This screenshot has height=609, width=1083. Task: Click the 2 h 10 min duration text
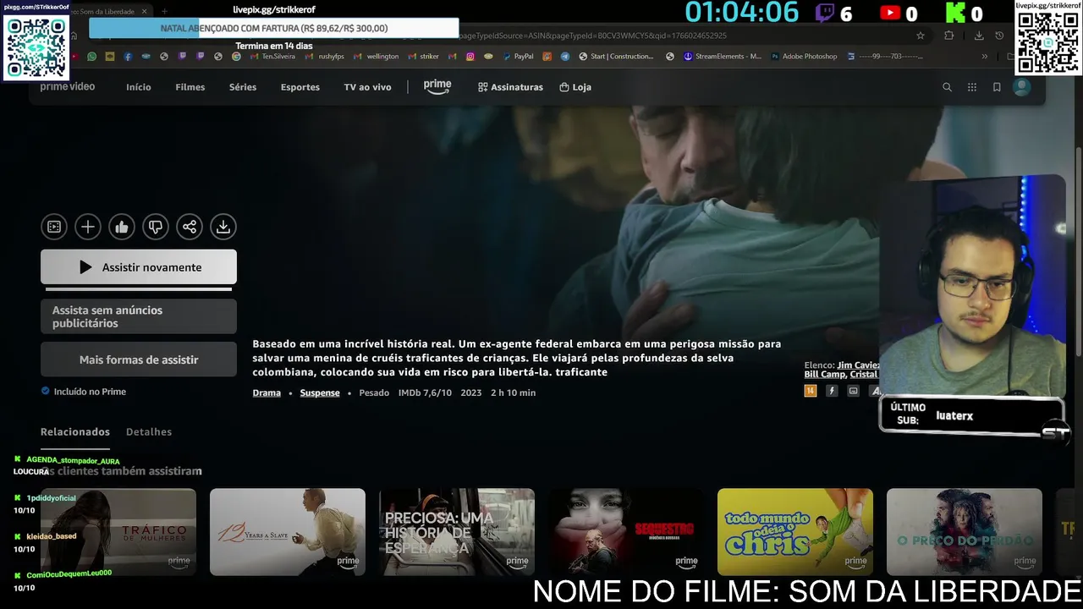(513, 392)
